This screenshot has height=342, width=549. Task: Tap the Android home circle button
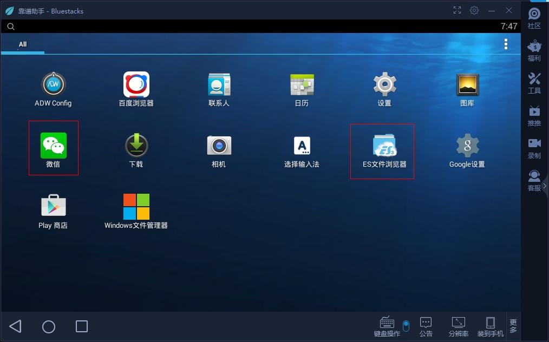point(49,327)
